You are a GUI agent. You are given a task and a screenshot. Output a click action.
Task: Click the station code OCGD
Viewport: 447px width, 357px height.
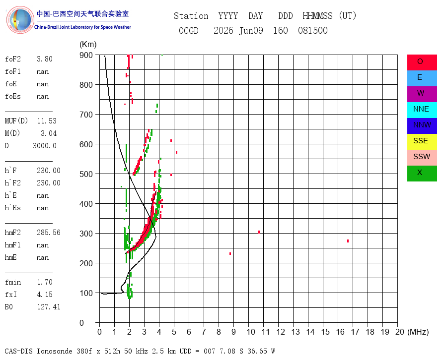pos(189,30)
